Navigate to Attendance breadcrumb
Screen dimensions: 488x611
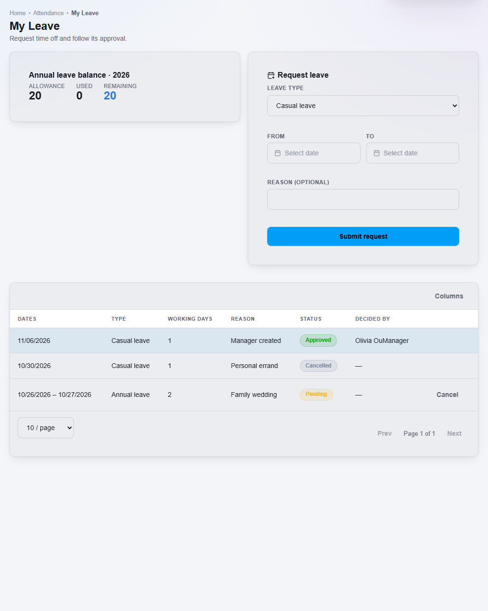[x=48, y=13]
